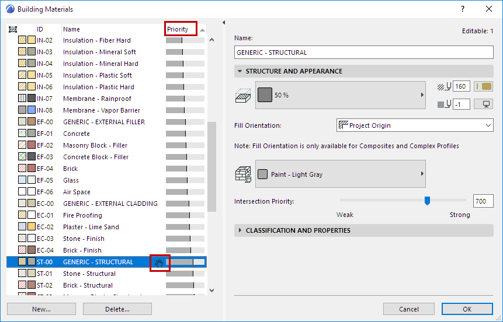503x322 pixels.
Task: Open the foreground pen color picker button
Action: pos(483,86)
